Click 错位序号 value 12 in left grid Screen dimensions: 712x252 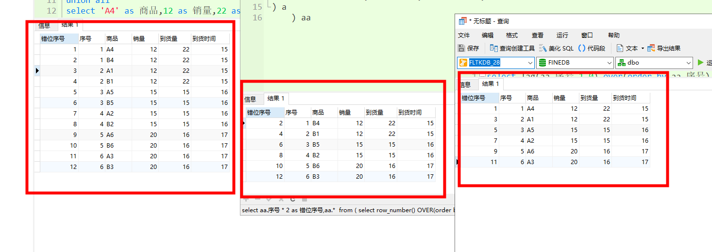coord(59,167)
